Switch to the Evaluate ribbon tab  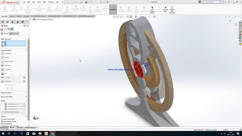click(x=26, y=16)
